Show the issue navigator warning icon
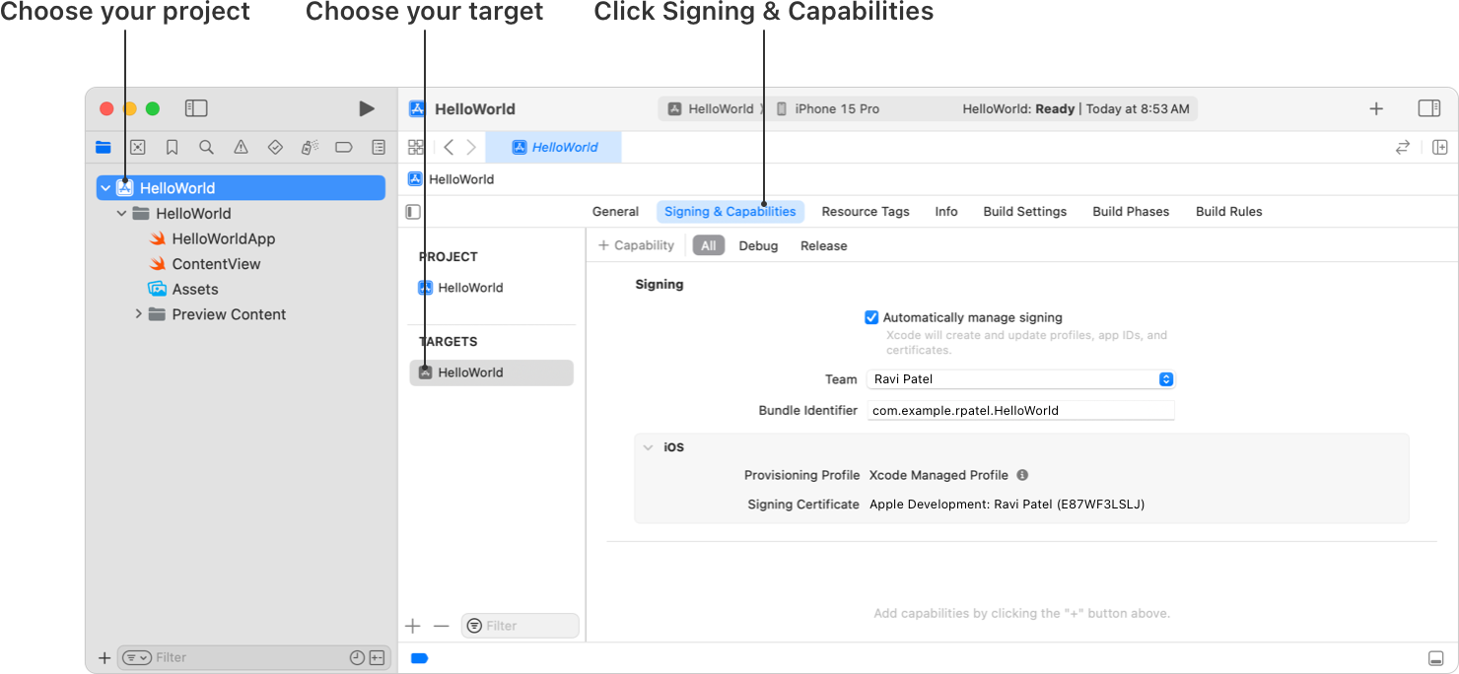The image size is (1459, 674). (x=241, y=147)
